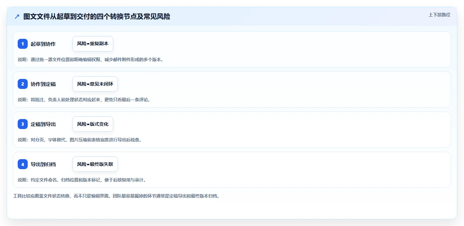Select the step 3 number badge

point(23,124)
